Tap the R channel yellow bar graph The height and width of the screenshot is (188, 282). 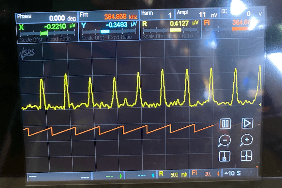pyautogui.click(x=175, y=30)
